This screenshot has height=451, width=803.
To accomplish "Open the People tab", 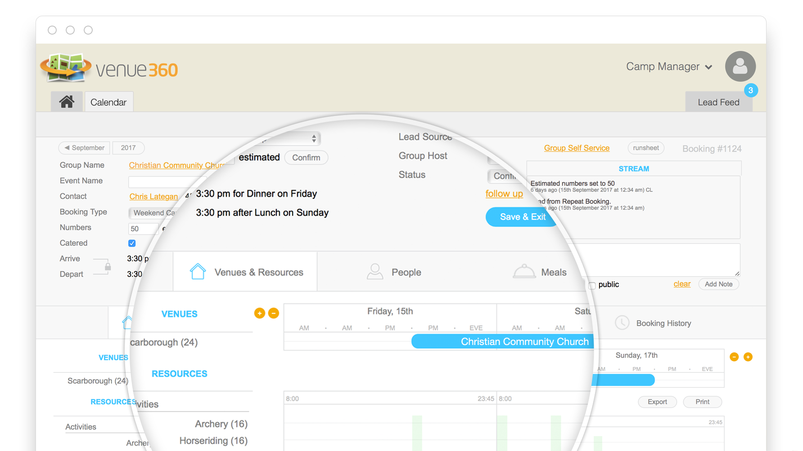I will (x=394, y=272).
